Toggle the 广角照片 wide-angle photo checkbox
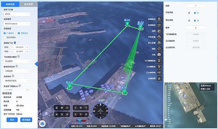 point(5,33)
